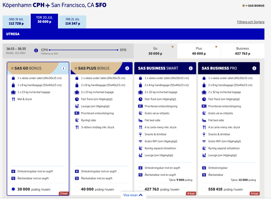
Task: Click rebooking icon in SAS GO BONUS card
Action: tap(13, 172)
